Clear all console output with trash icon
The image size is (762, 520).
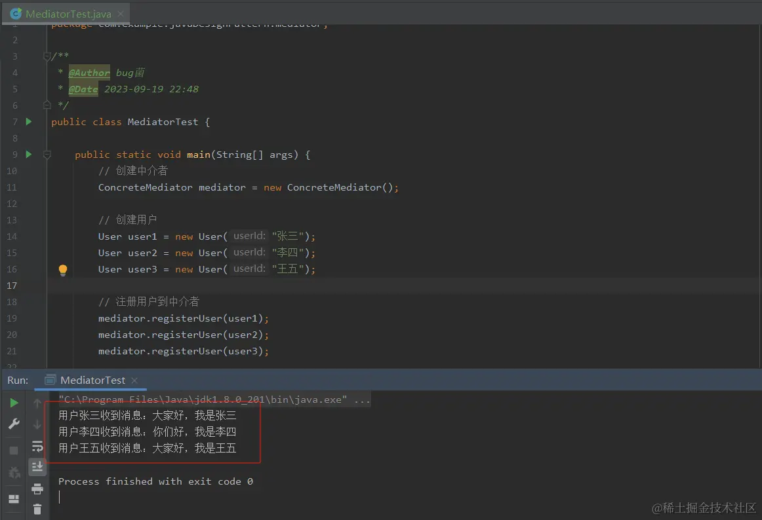coord(37,509)
